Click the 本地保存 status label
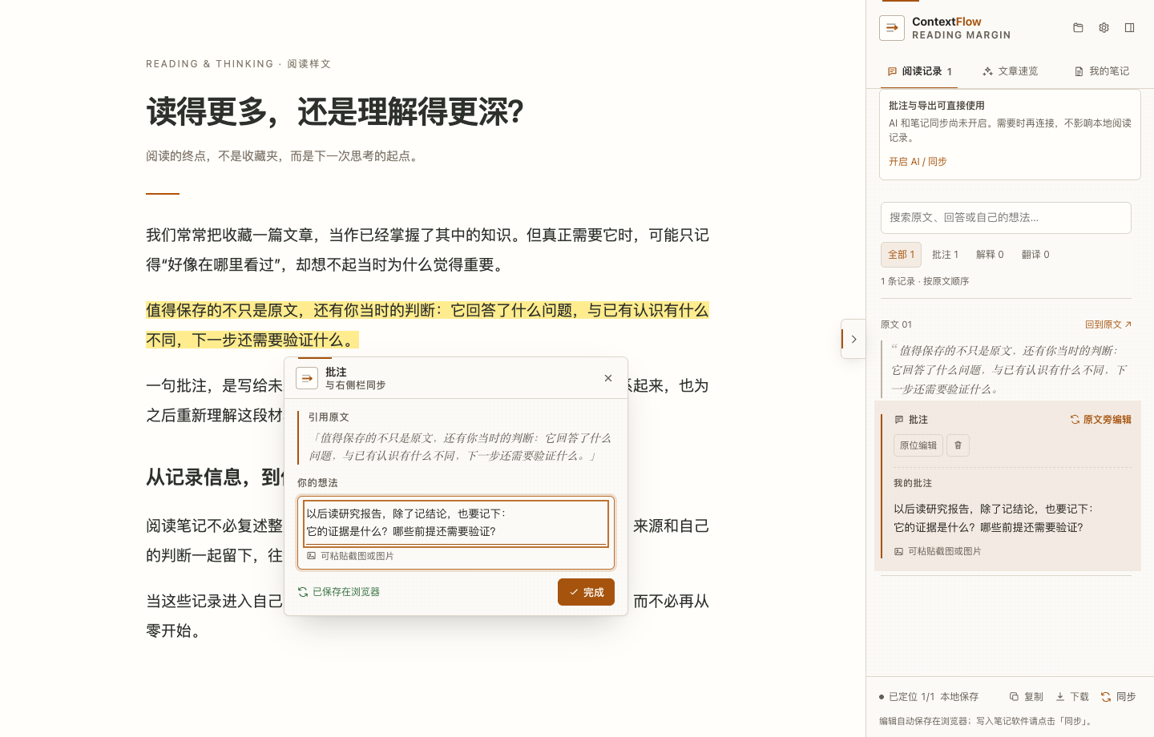Image resolution: width=1154 pixels, height=737 pixels. 959,697
